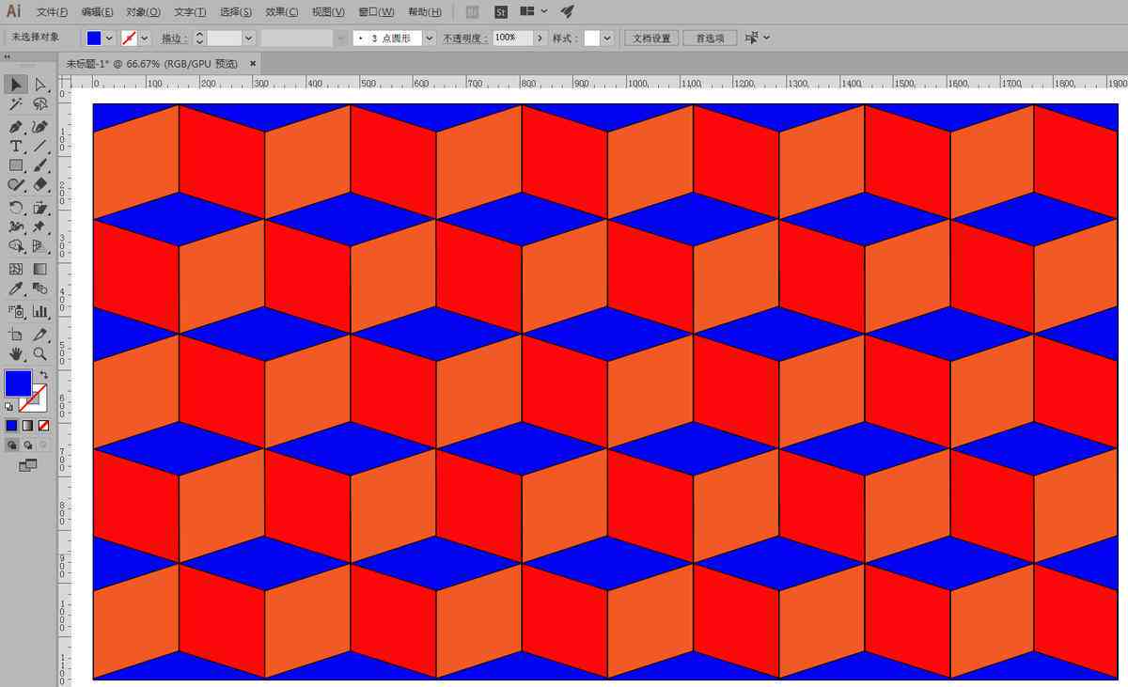Click the large blue Fill swatch
The width and height of the screenshot is (1128, 687).
pos(18,383)
